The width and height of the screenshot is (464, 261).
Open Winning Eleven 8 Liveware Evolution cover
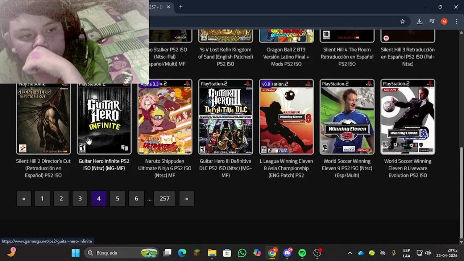click(x=408, y=117)
